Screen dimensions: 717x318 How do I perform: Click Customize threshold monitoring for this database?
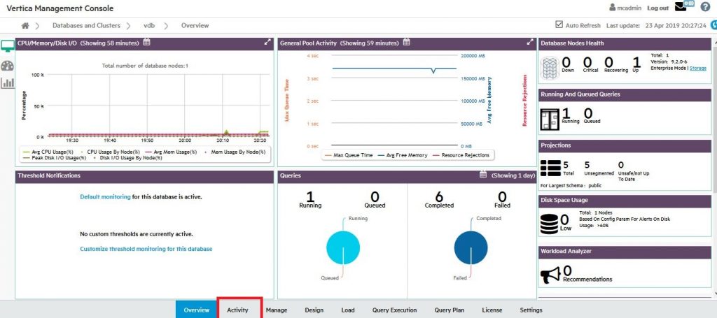146,249
